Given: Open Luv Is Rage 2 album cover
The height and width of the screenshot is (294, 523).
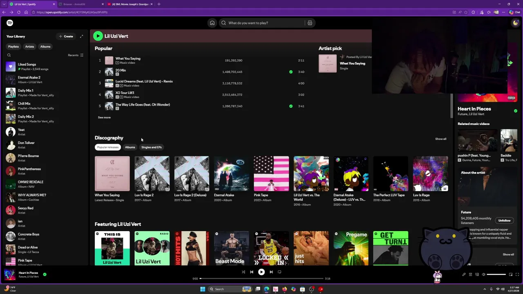Looking at the screenshot, I should 152,174.
